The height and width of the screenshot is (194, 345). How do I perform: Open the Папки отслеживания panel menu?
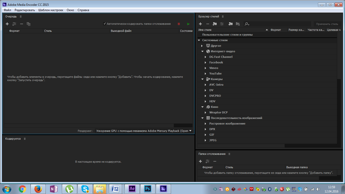[x=229, y=154]
